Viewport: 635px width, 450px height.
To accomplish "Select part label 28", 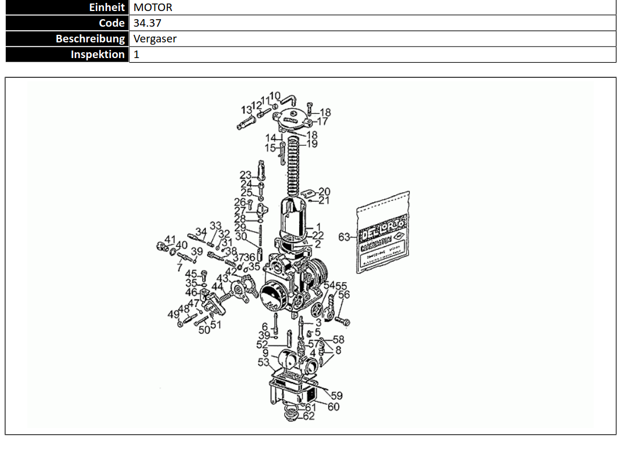I will click(240, 219).
